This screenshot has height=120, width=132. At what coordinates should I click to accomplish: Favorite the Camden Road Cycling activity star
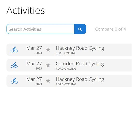point(48,65)
